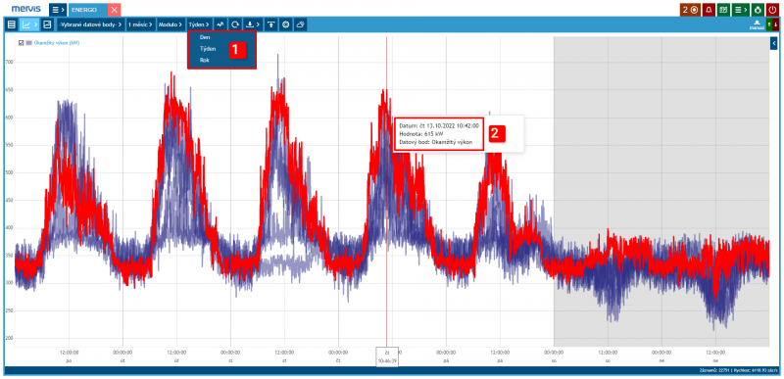The width and height of the screenshot is (784, 379).
Task: Uncheck the Okamžitý výkon (kW) series checkbox
Action: tap(21, 43)
